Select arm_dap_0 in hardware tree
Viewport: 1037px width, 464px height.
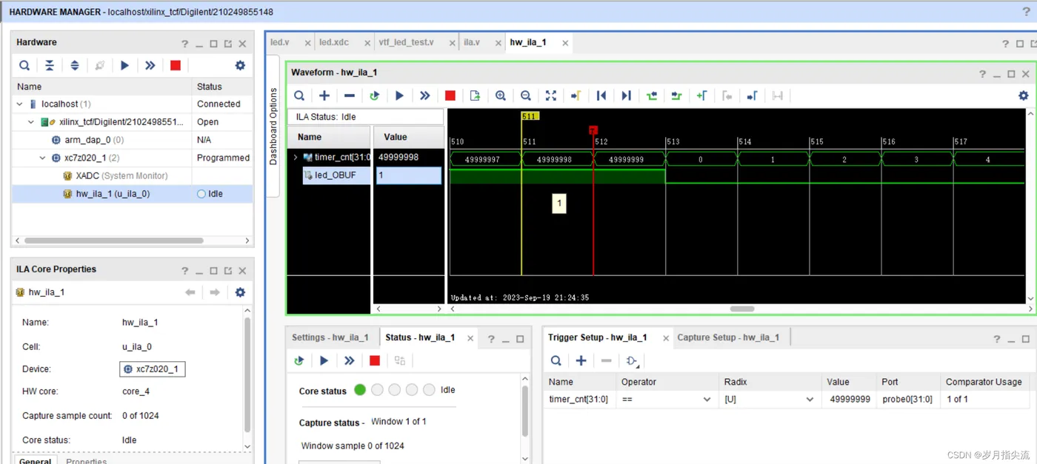(x=133, y=140)
